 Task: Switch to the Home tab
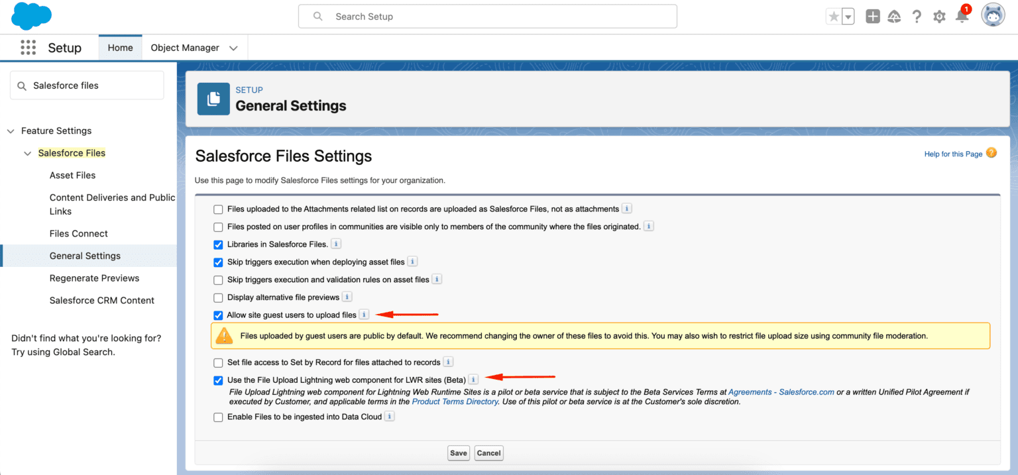tap(120, 47)
